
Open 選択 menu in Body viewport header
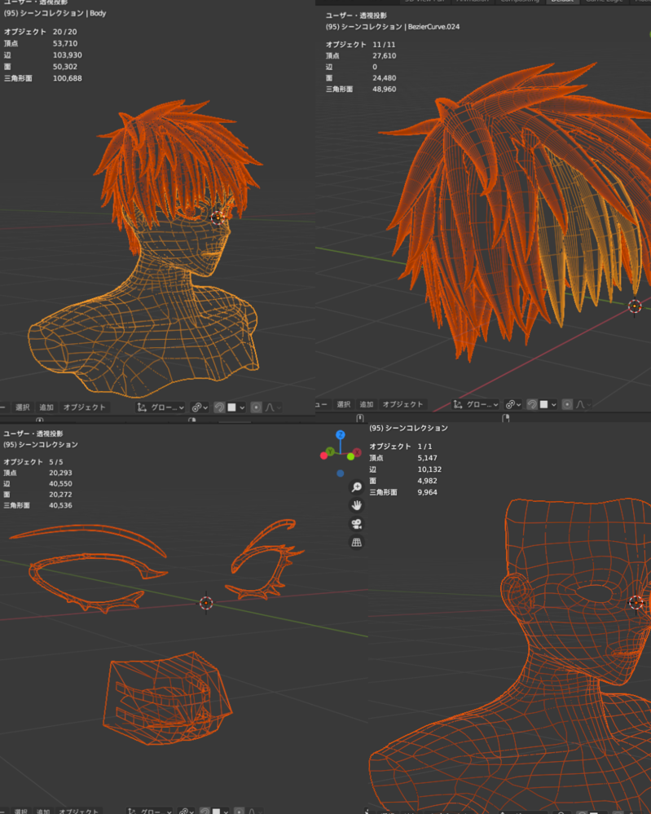(22, 407)
